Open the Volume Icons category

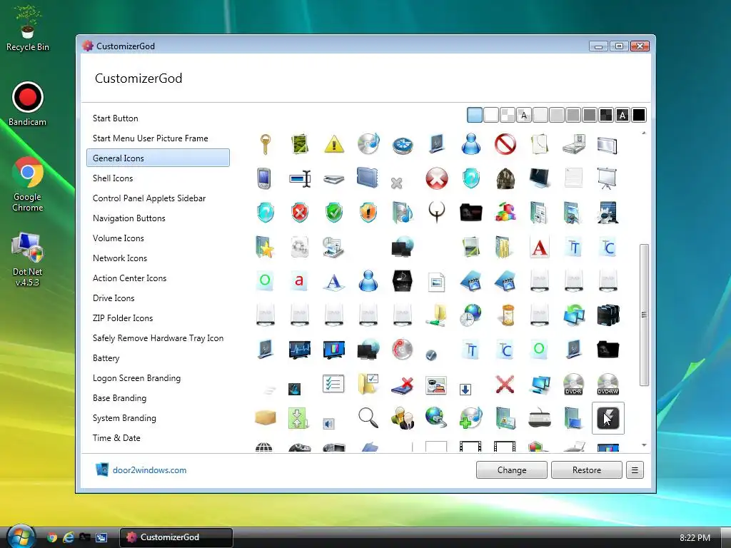158,238
